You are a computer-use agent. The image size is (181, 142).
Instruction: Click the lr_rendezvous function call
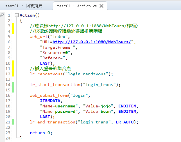coord(46,74)
